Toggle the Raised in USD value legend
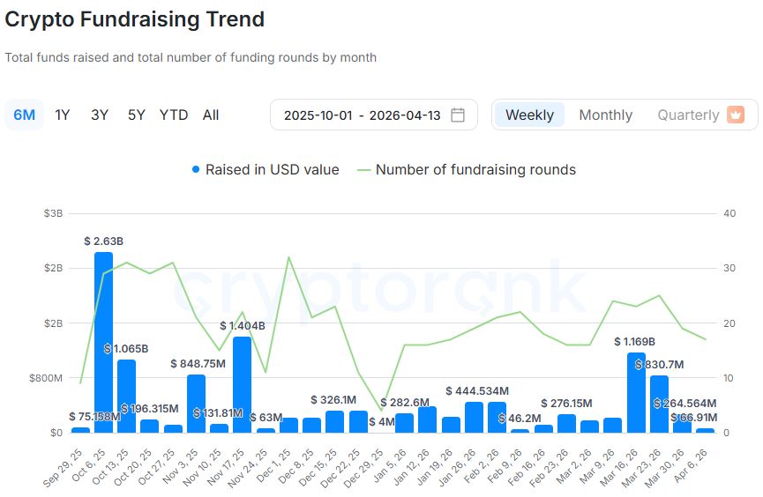This screenshot has height=497, width=763. [x=265, y=170]
